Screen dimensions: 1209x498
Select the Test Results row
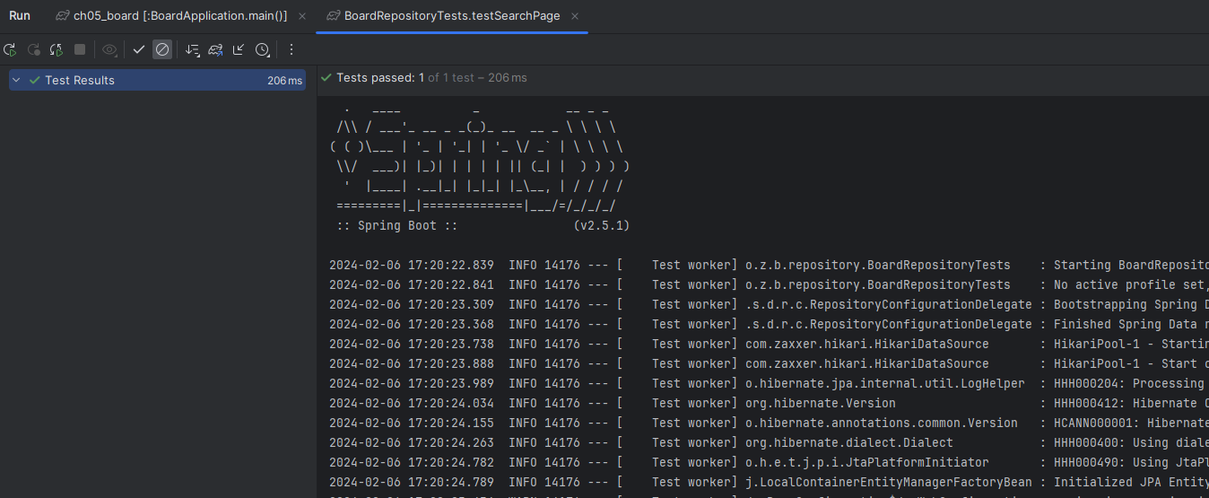[157, 80]
